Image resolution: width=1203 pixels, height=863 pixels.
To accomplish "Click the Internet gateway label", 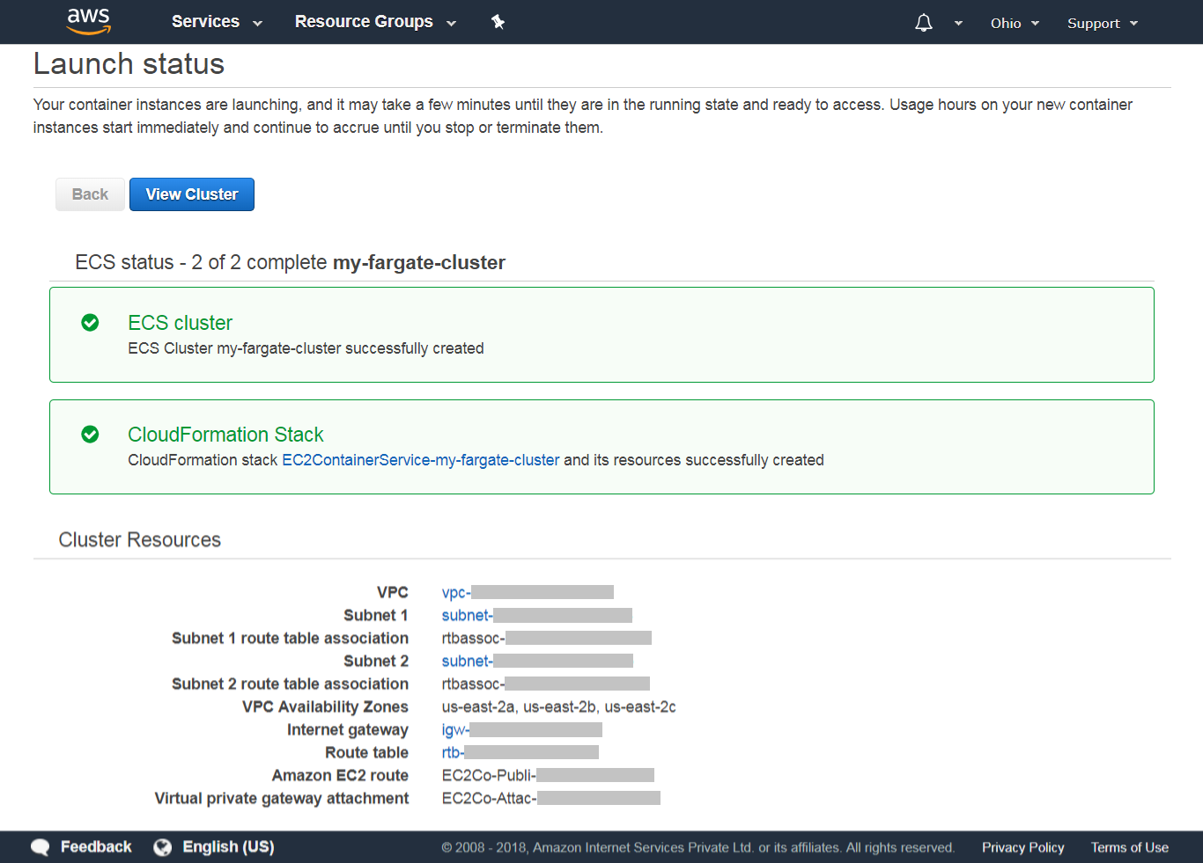I will coord(348,730).
